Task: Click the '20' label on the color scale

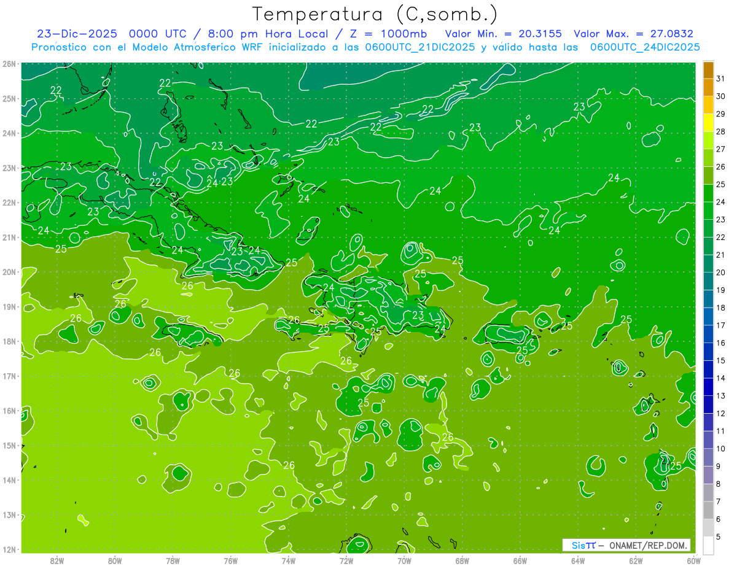Action: [x=721, y=273]
